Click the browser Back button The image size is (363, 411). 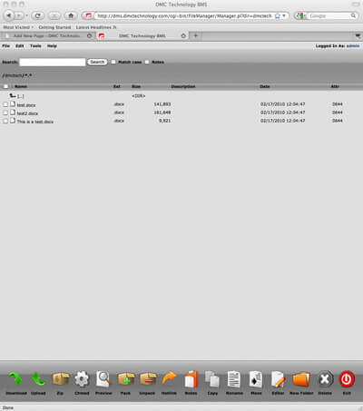pos(9,15)
